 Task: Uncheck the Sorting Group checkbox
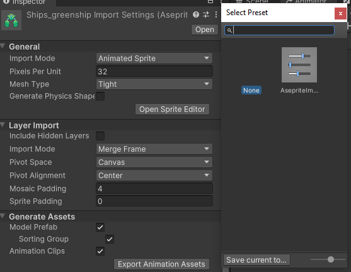point(110,239)
